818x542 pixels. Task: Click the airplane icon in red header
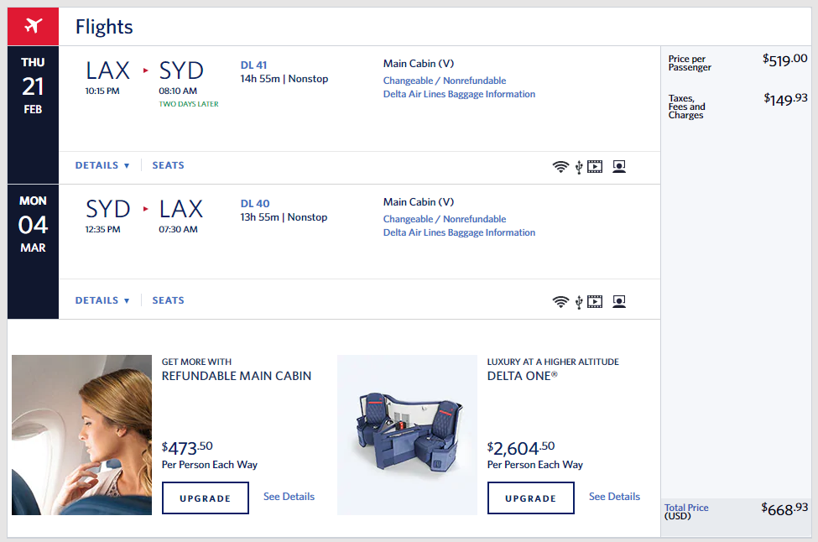[x=33, y=26]
